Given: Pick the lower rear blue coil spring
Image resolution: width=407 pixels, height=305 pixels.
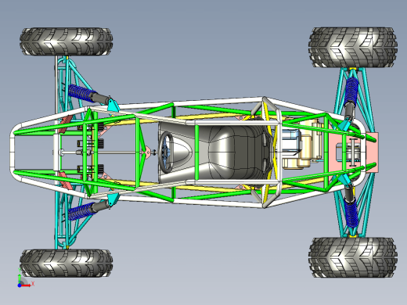Looking at the screenshot, I should pos(351,213).
